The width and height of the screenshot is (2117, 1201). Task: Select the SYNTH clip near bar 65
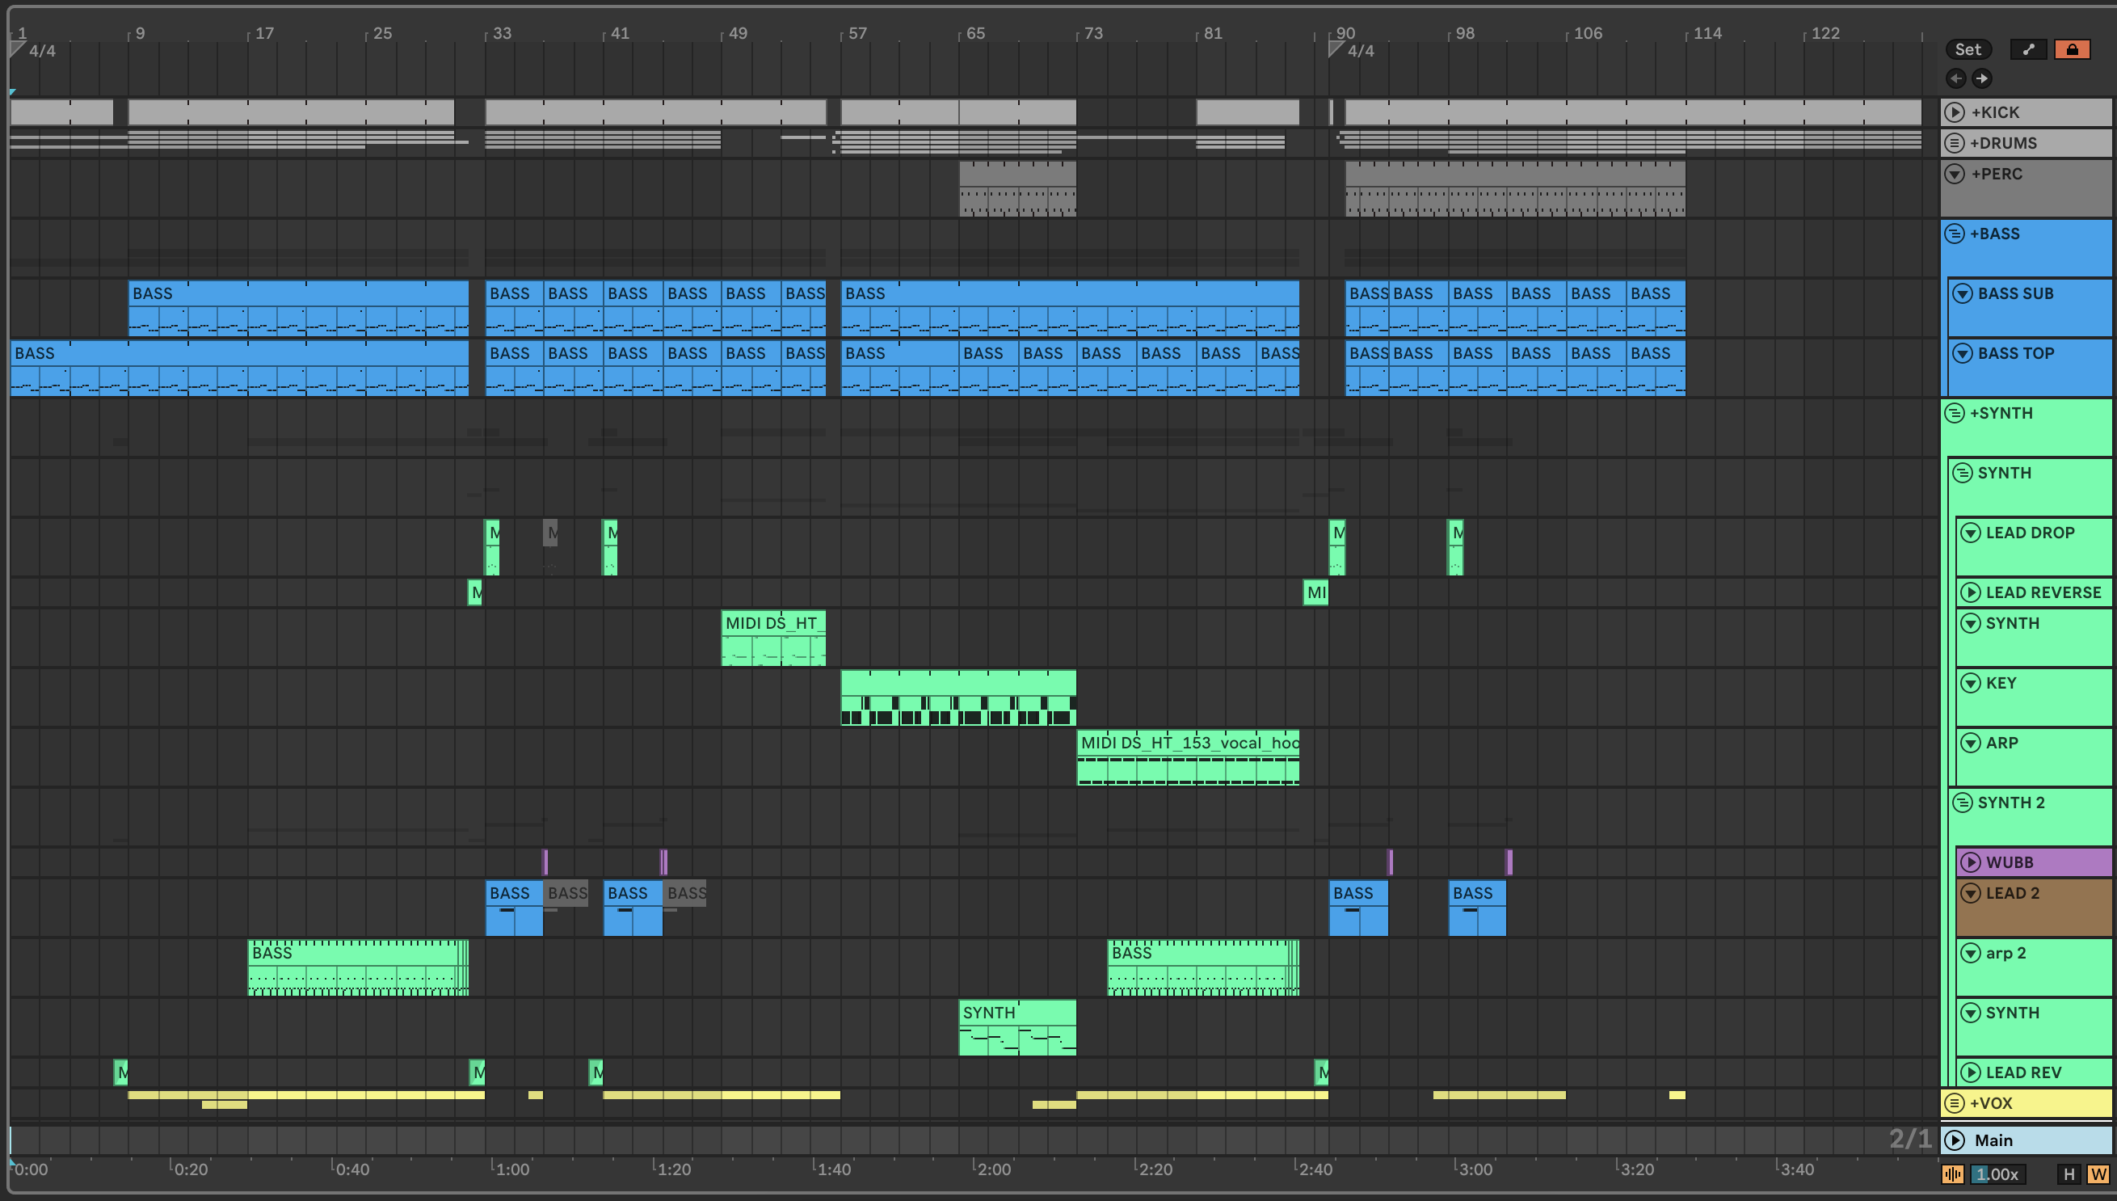point(1016,1028)
